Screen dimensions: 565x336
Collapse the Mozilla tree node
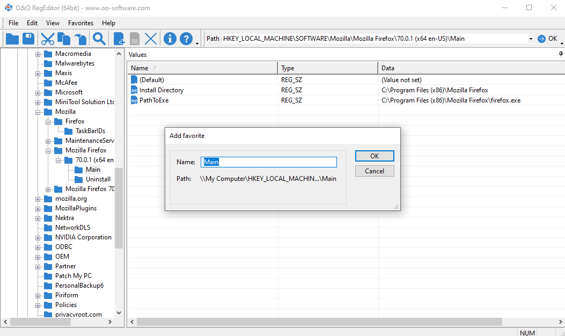coord(38,112)
